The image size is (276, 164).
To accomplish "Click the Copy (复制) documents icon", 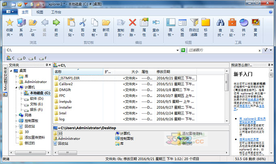I will (x=94, y=22).
